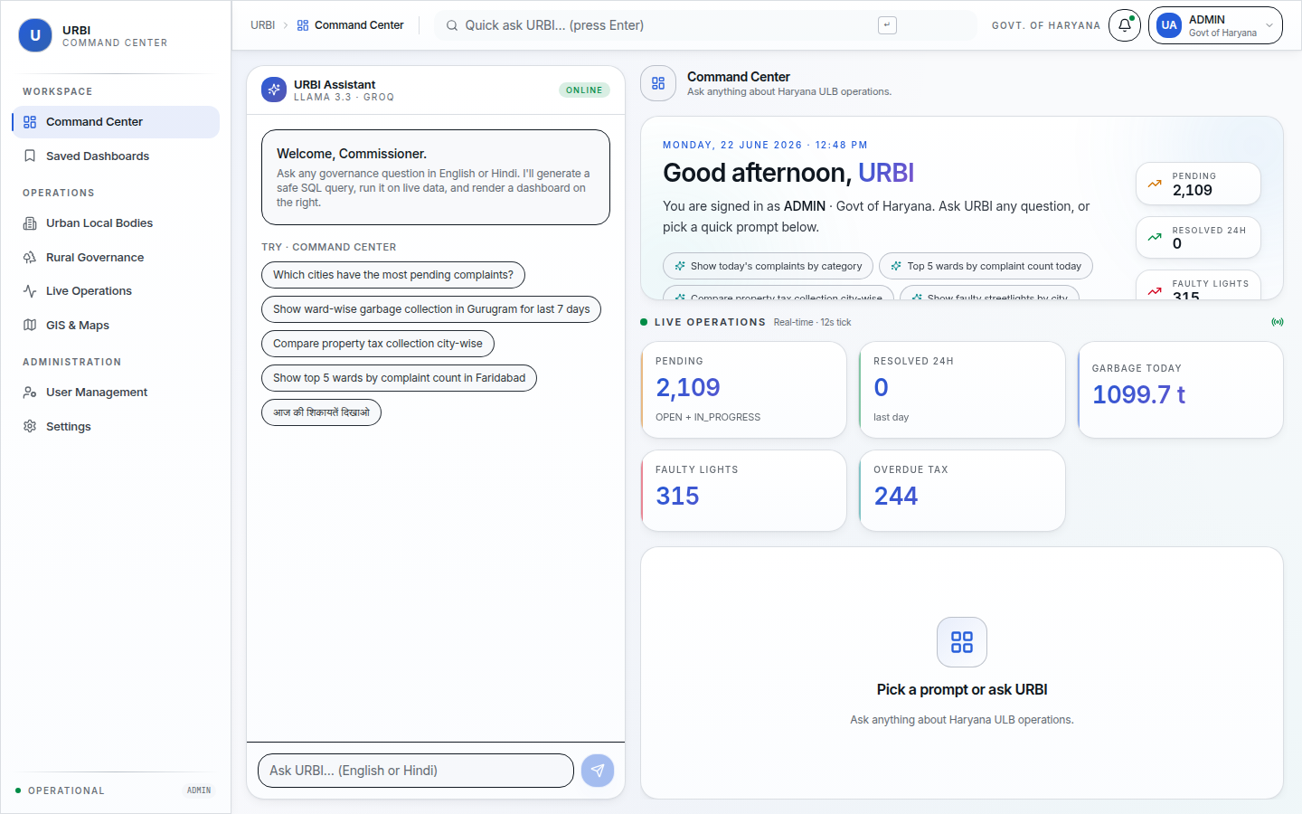
Task: Open Settings from the sidebar
Action: click(x=116, y=427)
